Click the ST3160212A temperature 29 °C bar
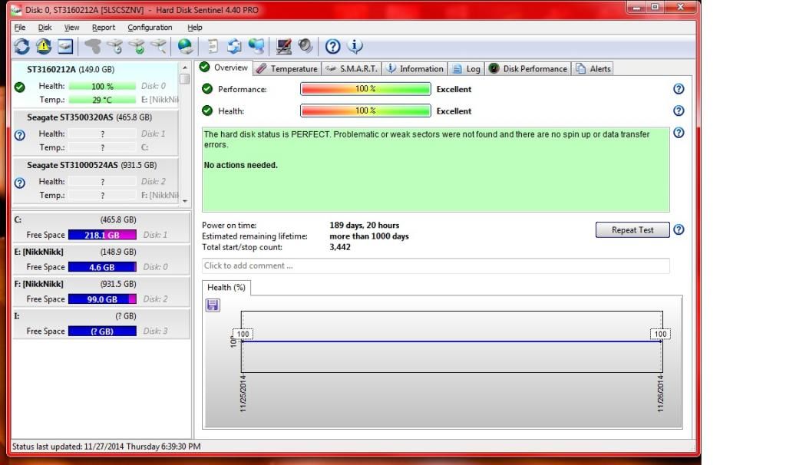Image resolution: width=786 pixels, height=465 pixels. 102,100
